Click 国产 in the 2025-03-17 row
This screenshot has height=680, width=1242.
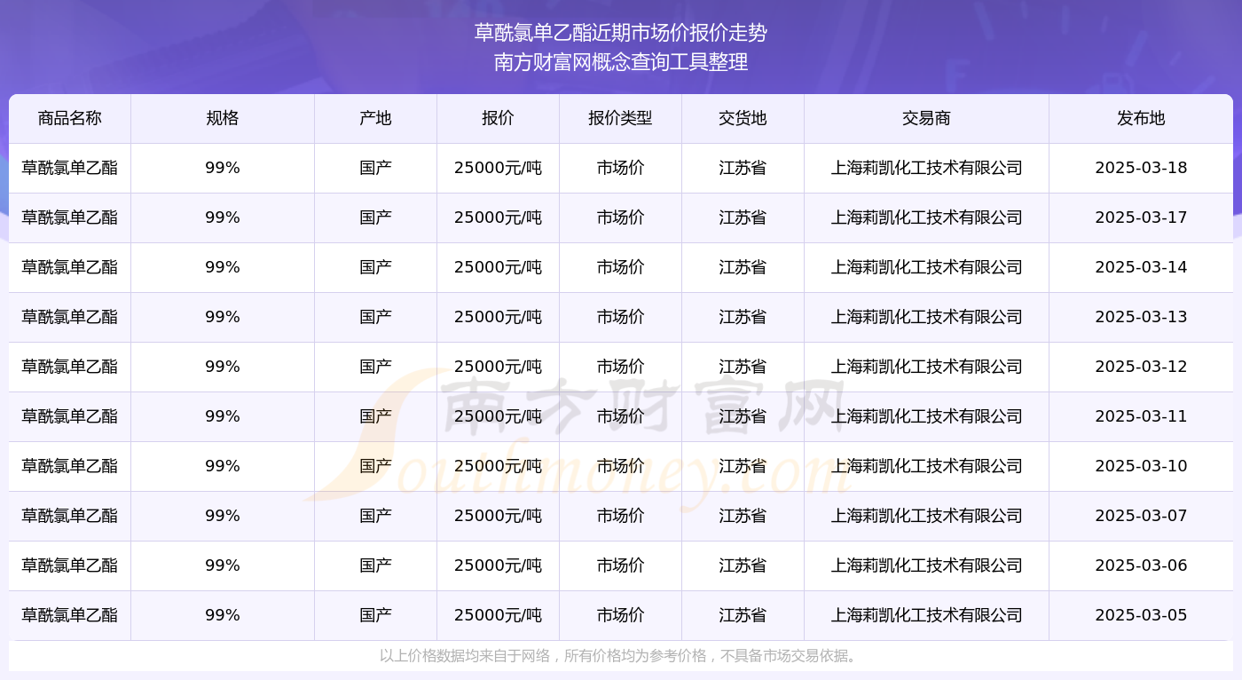coord(376,217)
